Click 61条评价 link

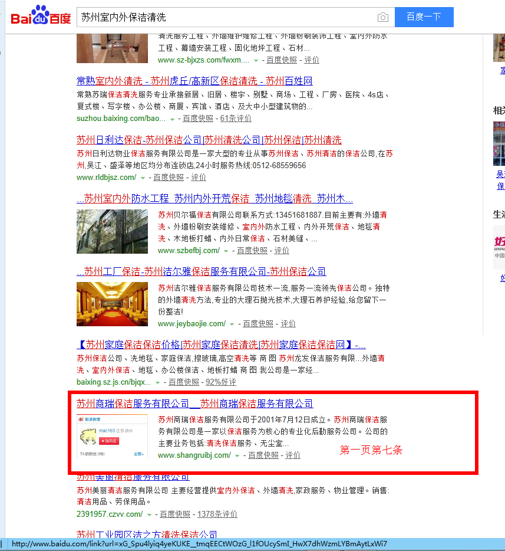pos(236,119)
